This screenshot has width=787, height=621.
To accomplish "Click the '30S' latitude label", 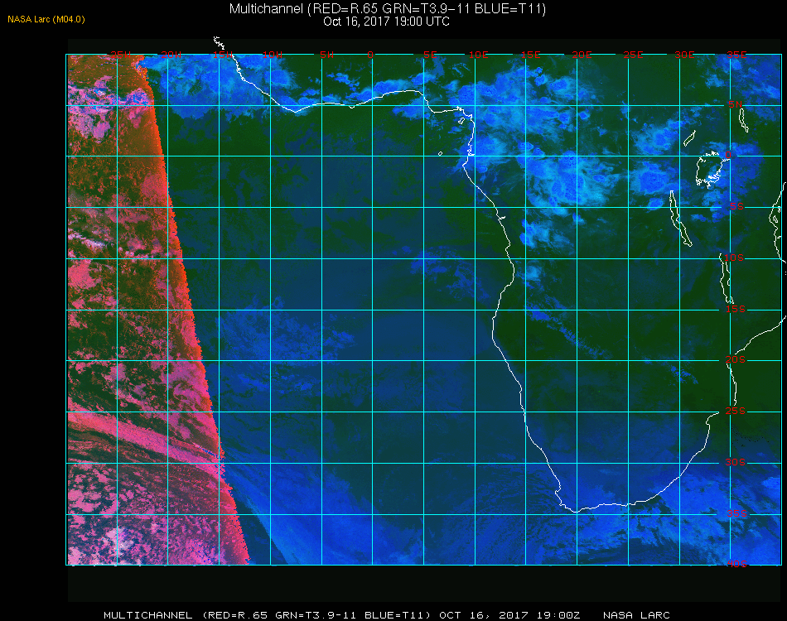I will coord(736,462).
